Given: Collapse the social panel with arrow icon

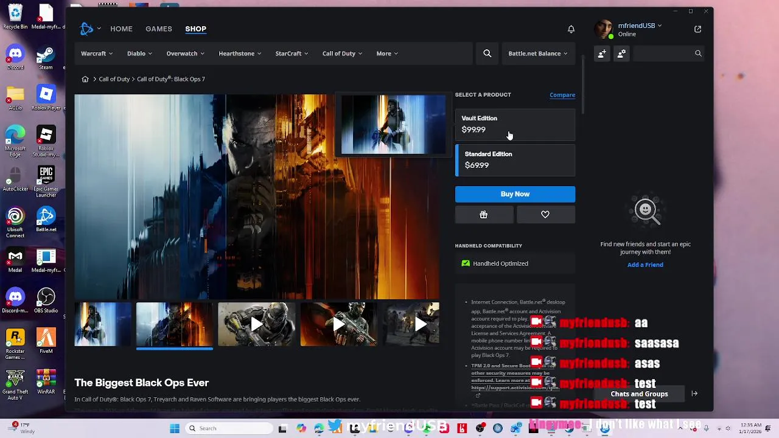Looking at the screenshot, I should point(694,394).
